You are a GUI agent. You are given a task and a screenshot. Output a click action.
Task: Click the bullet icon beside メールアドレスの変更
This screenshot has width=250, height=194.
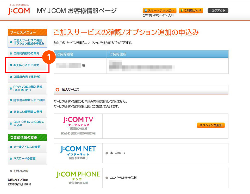pyautogui.click(x=11, y=147)
